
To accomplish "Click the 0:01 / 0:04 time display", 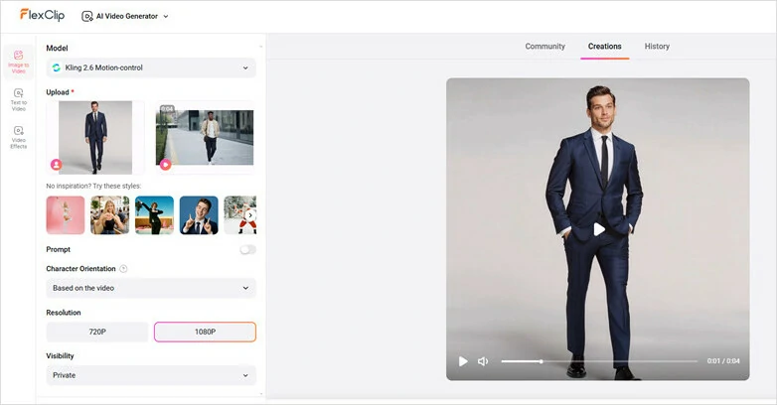I will pos(723,361).
